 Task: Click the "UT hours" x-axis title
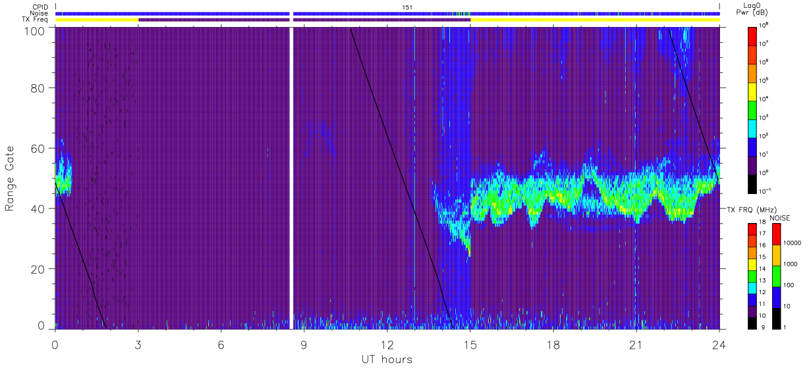pos(387,360)
